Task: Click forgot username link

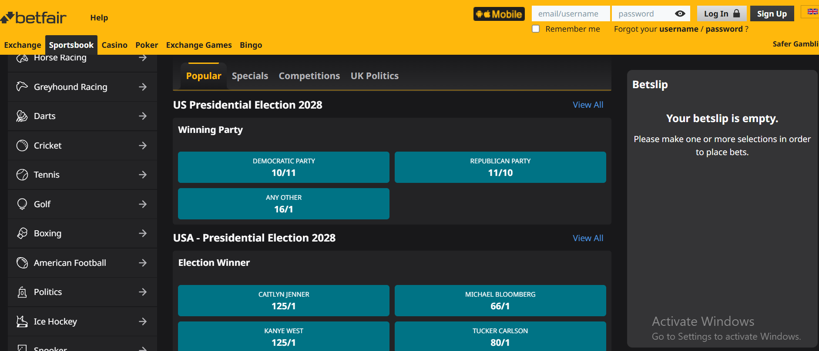Action: tap(679, 29)
